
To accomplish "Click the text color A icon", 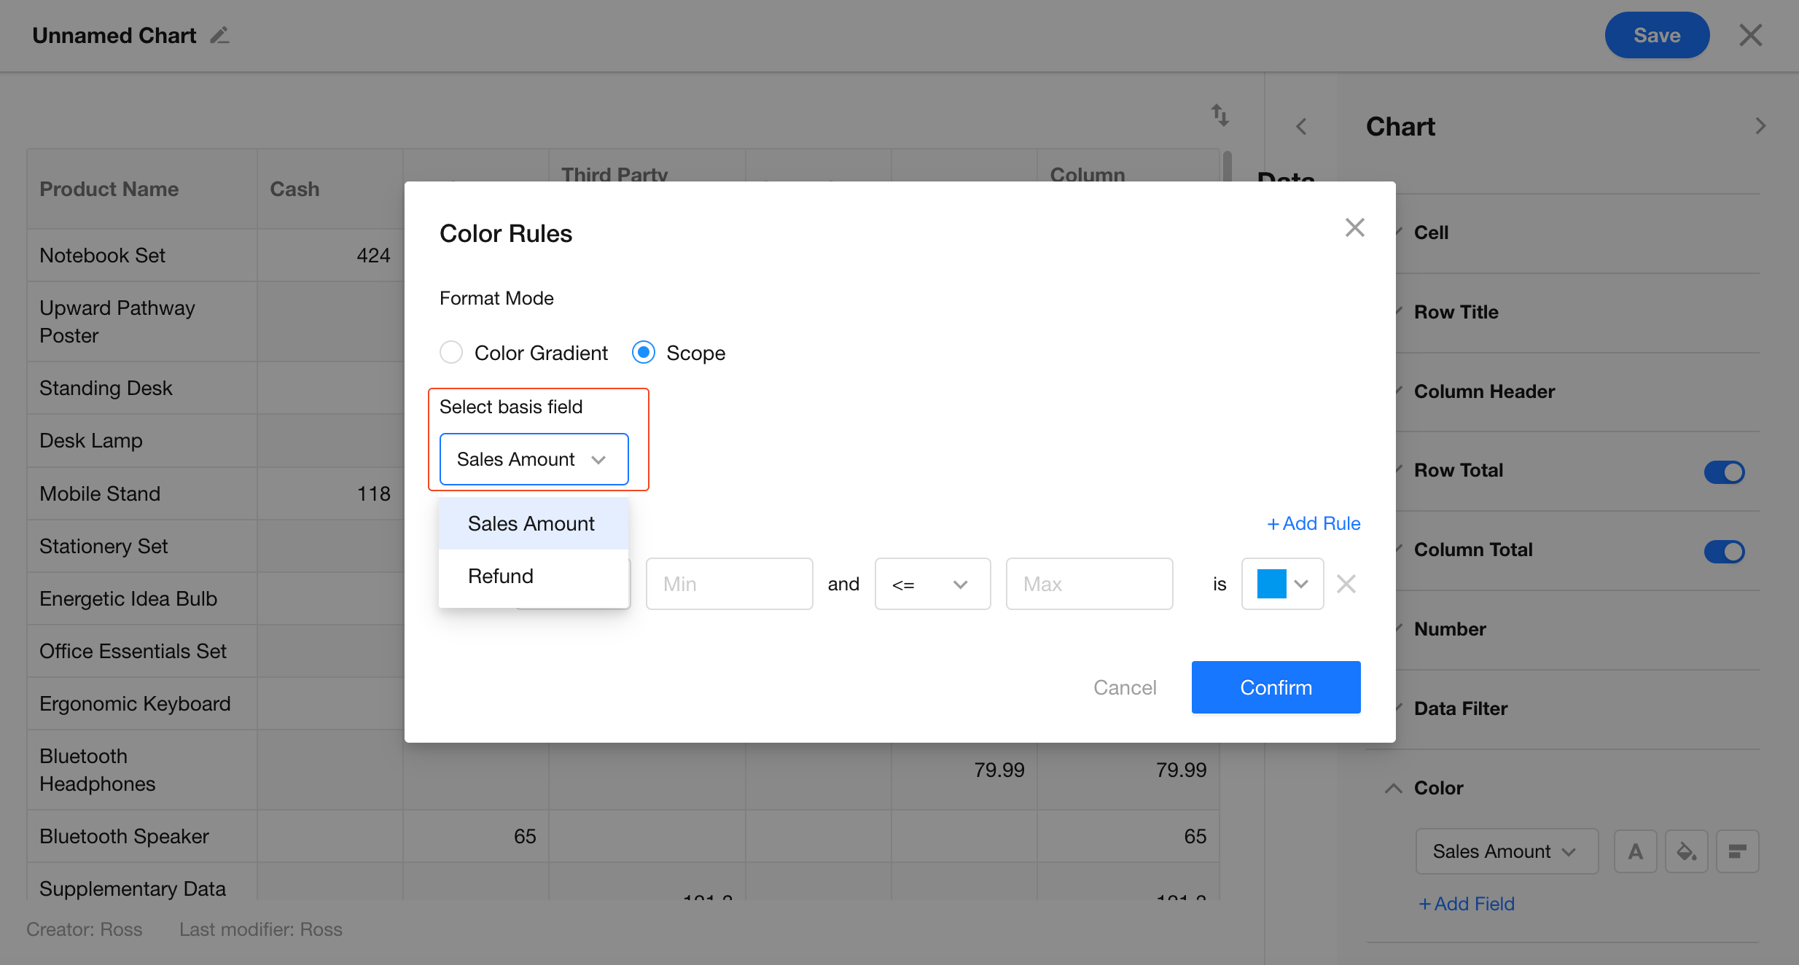I will coord(1635,851).
